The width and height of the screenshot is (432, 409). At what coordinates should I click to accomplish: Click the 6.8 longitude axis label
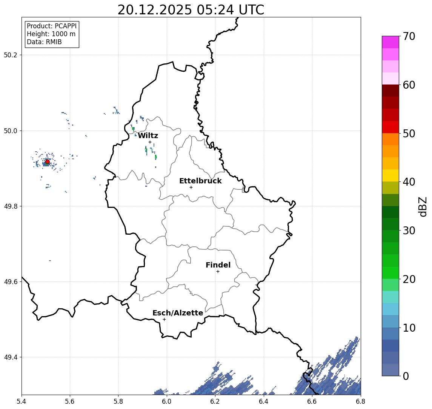(x=361, y=401)
